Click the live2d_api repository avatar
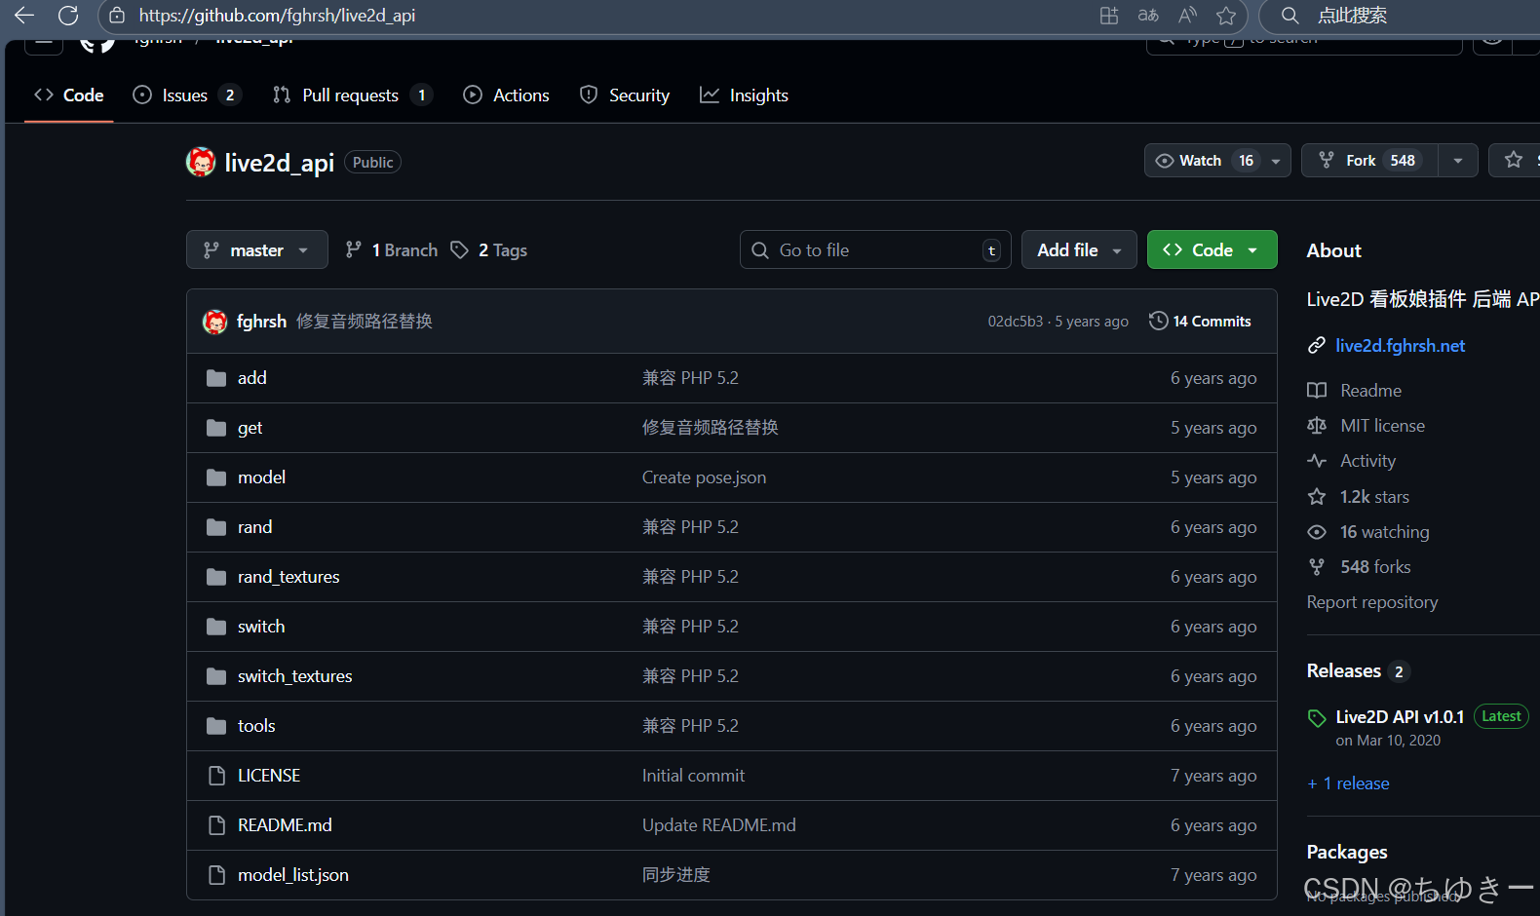Image resolution: width=1540 pixels, height=916 pixels. click(201, 162)
